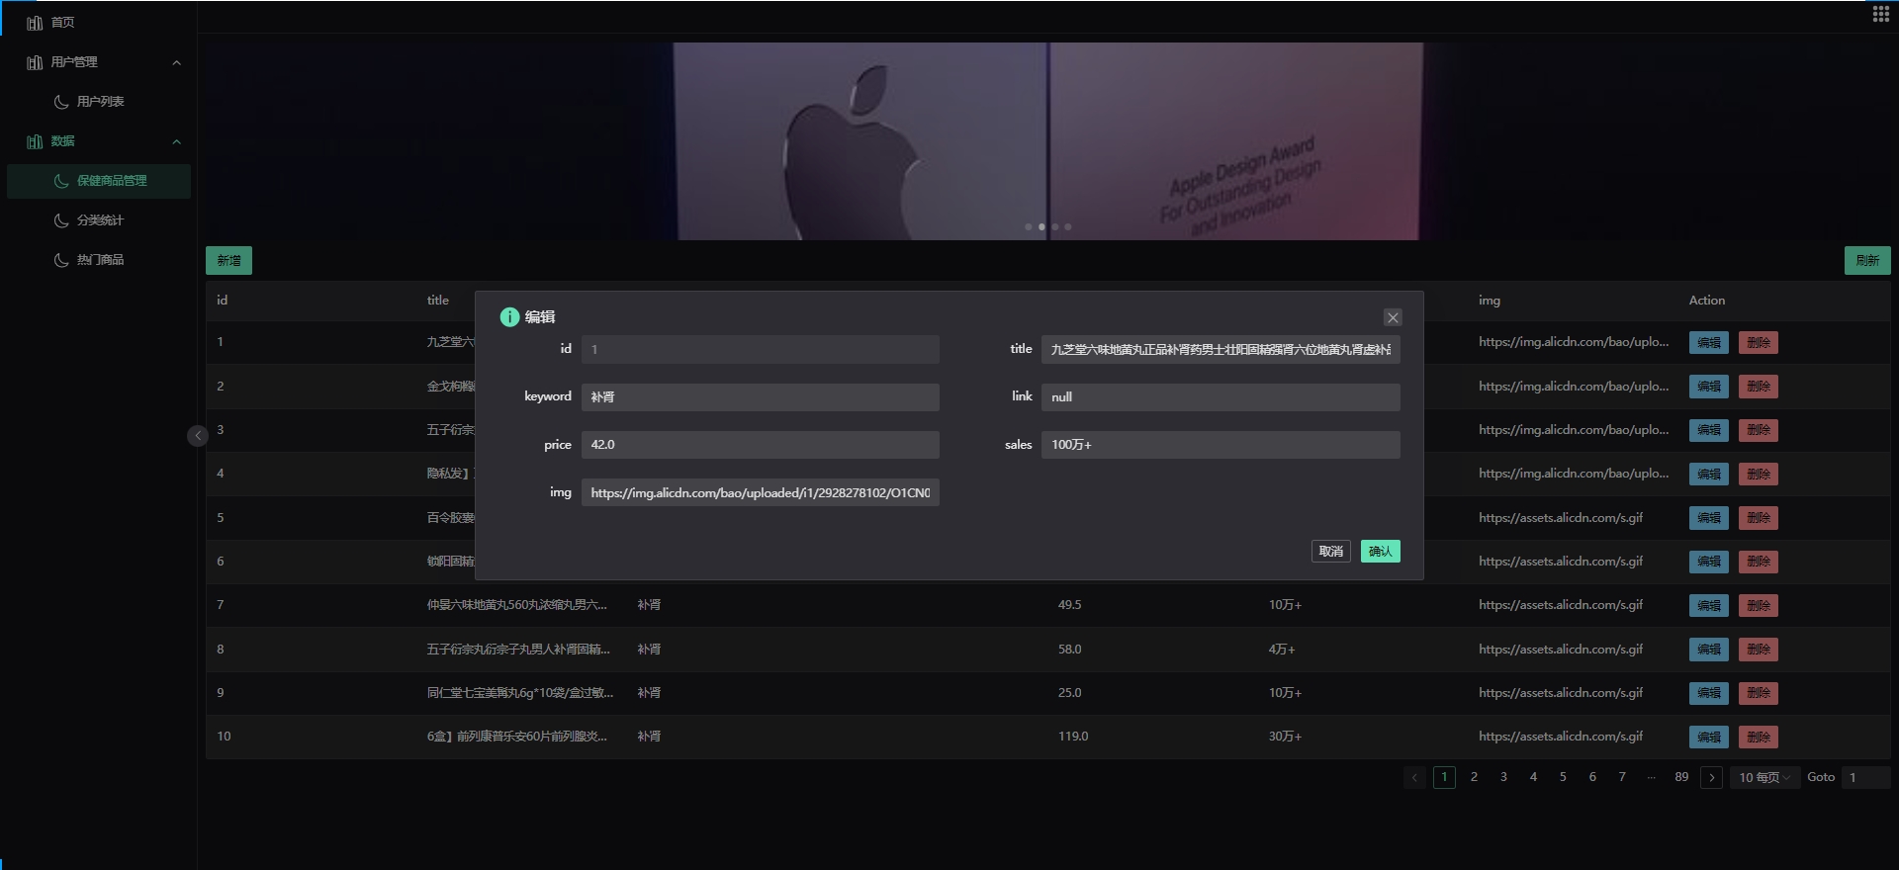Click 编辑 for row 7
This screenshot has width=1899, height=870.
1708,606
